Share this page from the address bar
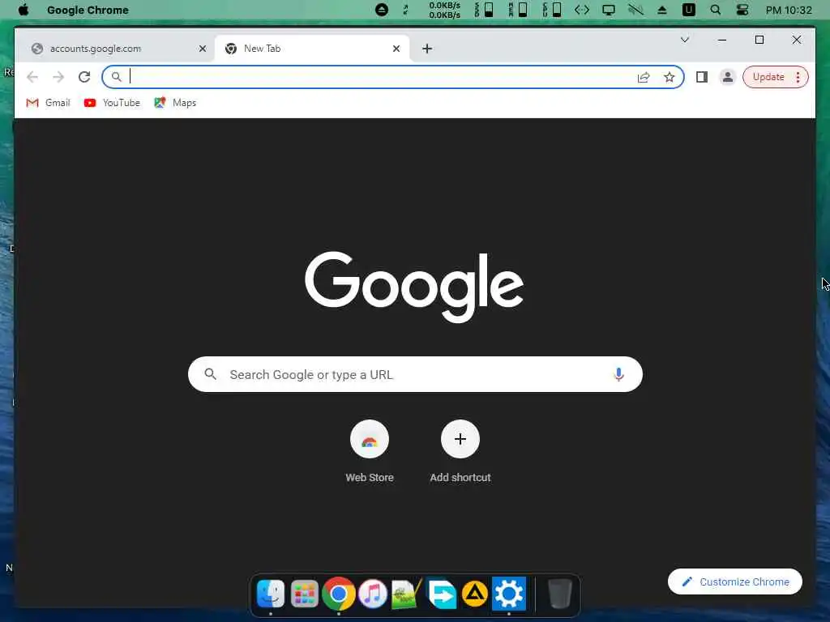This screenshot has width=830, height=622. click(x=643, y=77)
